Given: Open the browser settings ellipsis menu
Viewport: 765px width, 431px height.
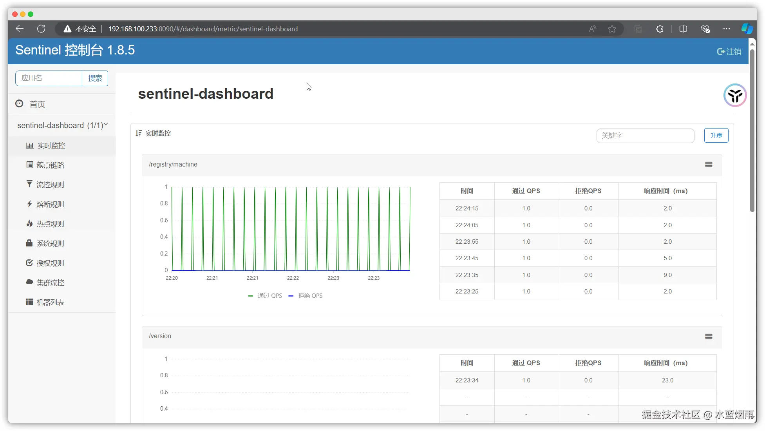Looking at the screenshot, I should 726,29.
